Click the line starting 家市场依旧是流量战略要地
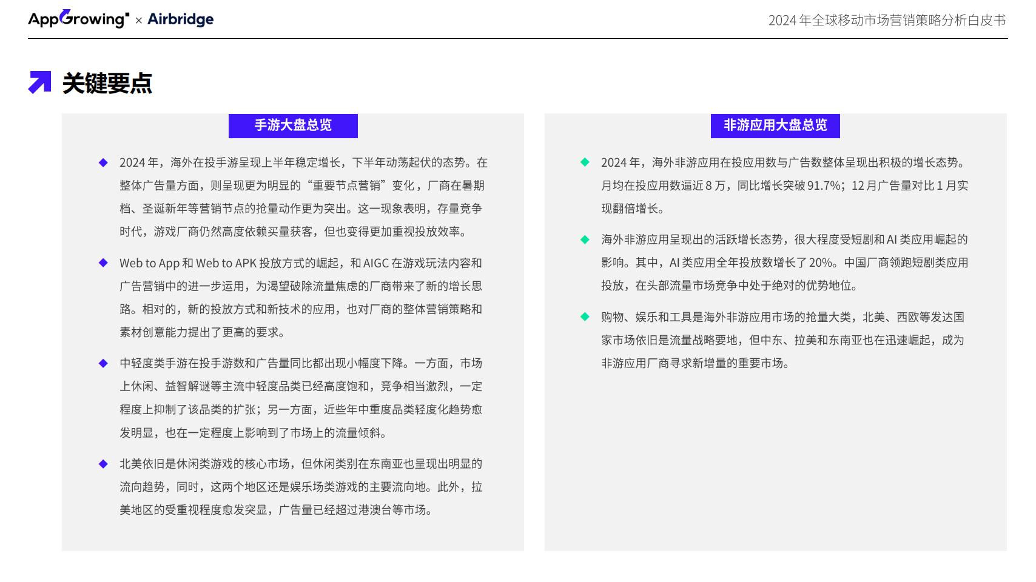Image resolution: width=1036 pixels, height=582 pixels. 783,340
